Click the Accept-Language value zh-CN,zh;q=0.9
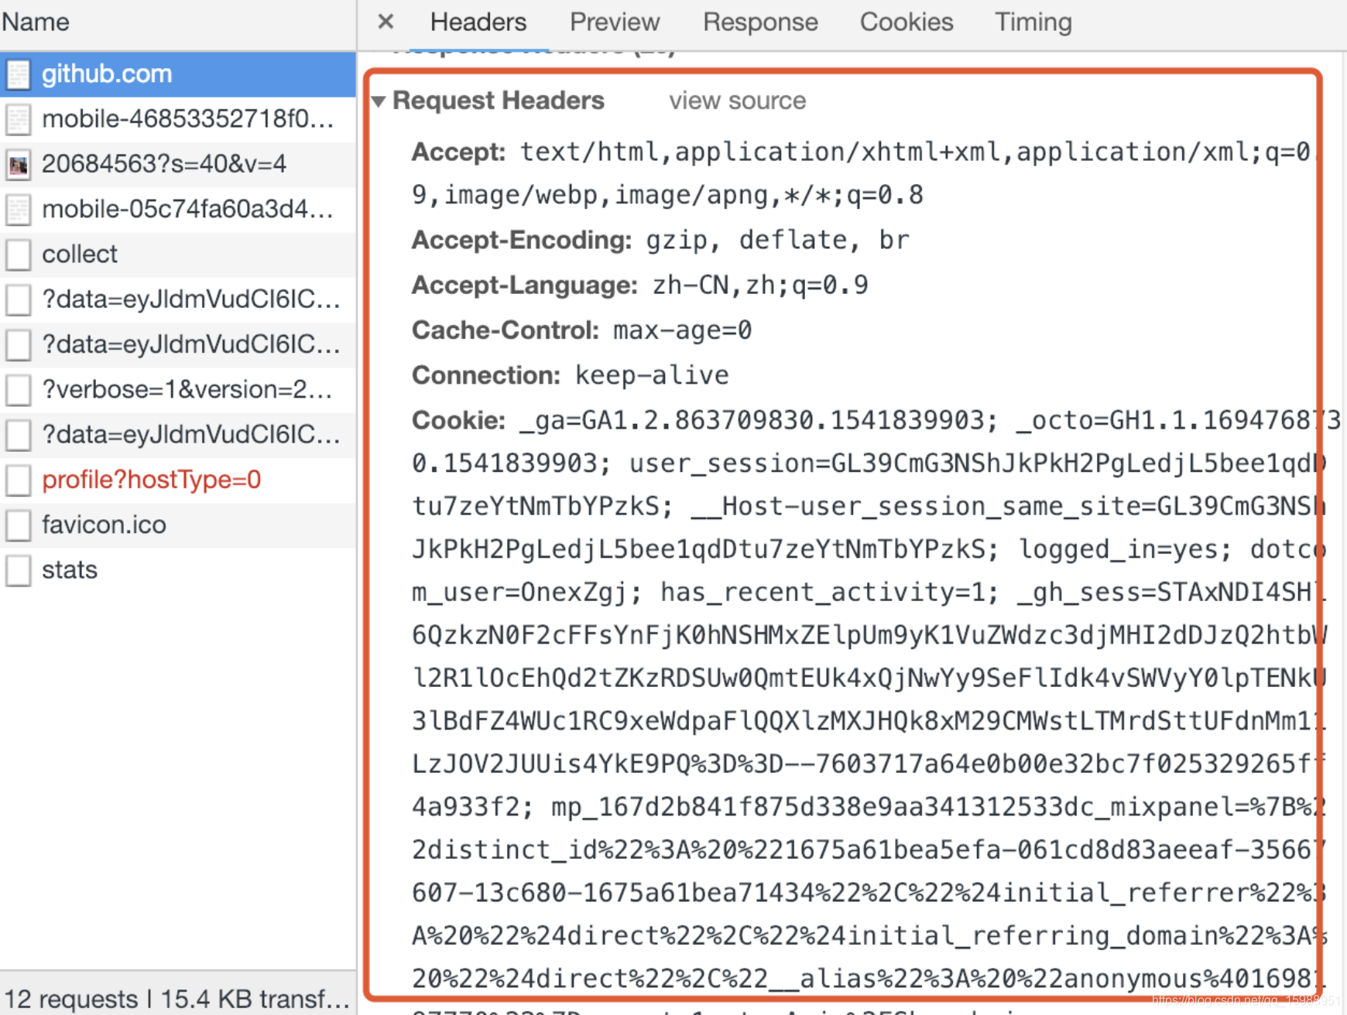1347x1015 pixels. point(760,285)
